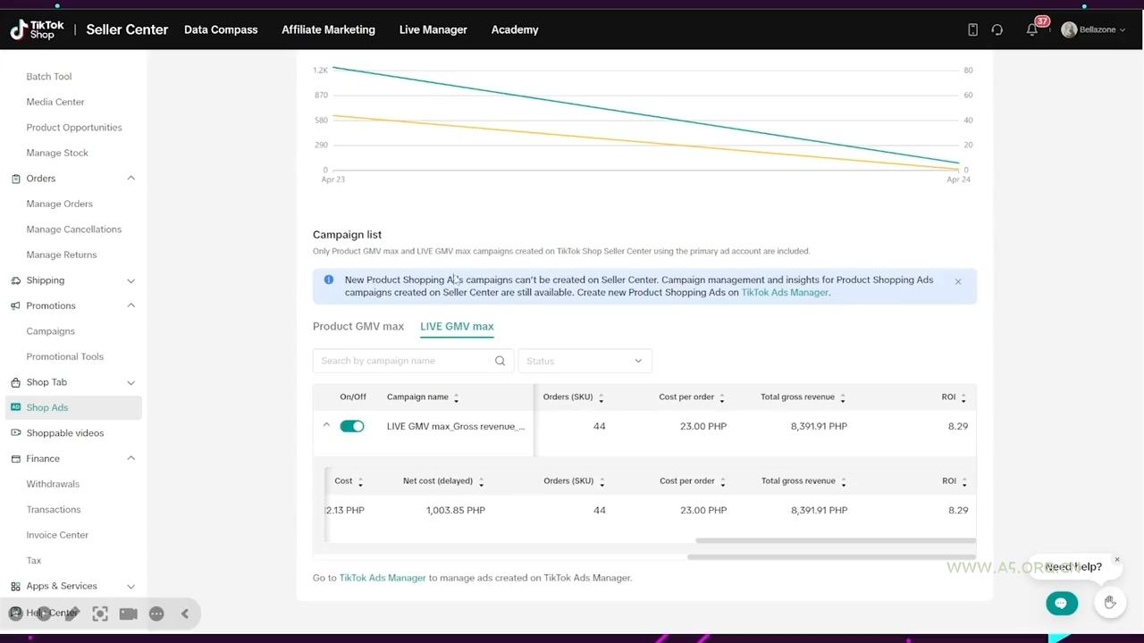Open the customer support headset icon

(997, 29)
